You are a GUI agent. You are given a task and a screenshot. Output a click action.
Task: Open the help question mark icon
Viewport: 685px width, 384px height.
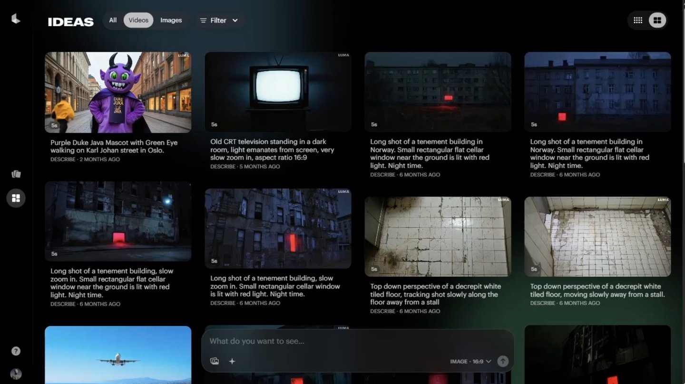point(16,351)
